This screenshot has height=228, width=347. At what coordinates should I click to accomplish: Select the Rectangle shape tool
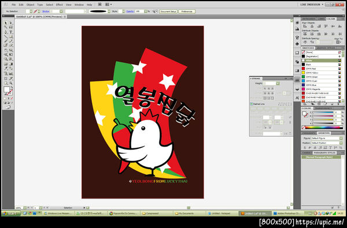(x=11, y=37)
